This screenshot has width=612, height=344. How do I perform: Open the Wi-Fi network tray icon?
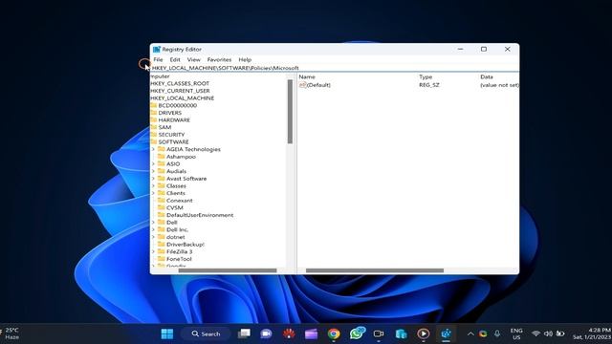click(535, 333)
